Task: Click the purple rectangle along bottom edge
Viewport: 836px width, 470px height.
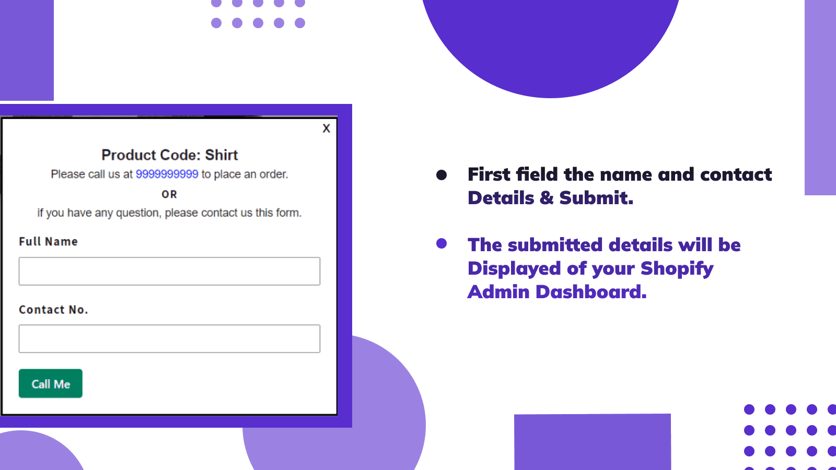Action: pyautogui.click(x=592, y=442)
